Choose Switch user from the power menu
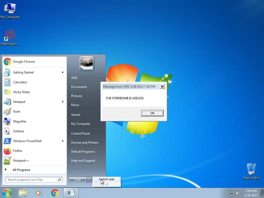 point(106,179)
